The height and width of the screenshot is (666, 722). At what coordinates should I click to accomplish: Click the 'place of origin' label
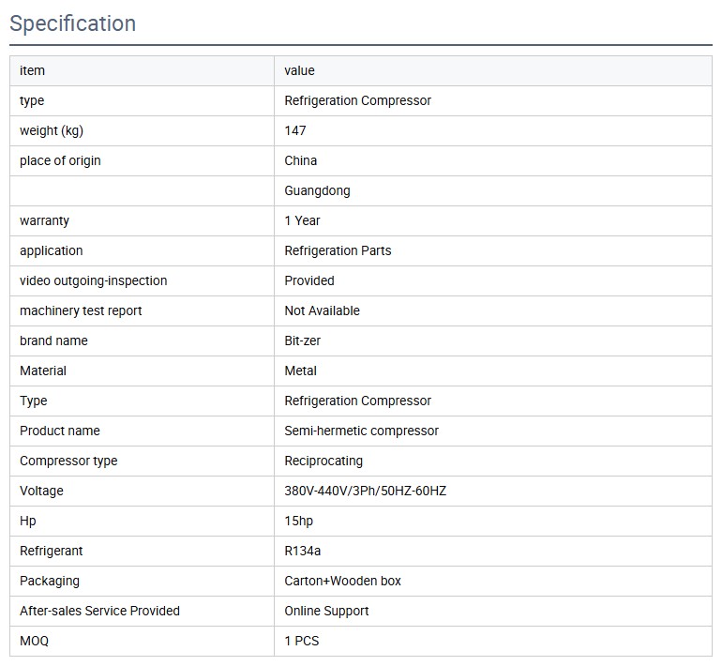pos(60,160)
